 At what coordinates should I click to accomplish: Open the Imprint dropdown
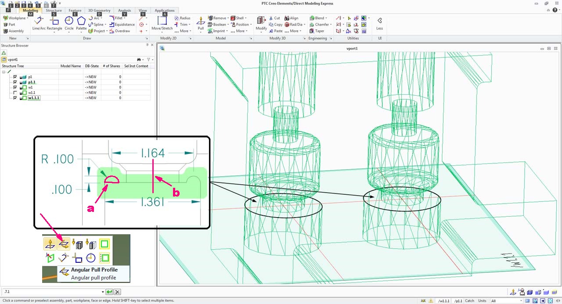(x=227, y=31)
